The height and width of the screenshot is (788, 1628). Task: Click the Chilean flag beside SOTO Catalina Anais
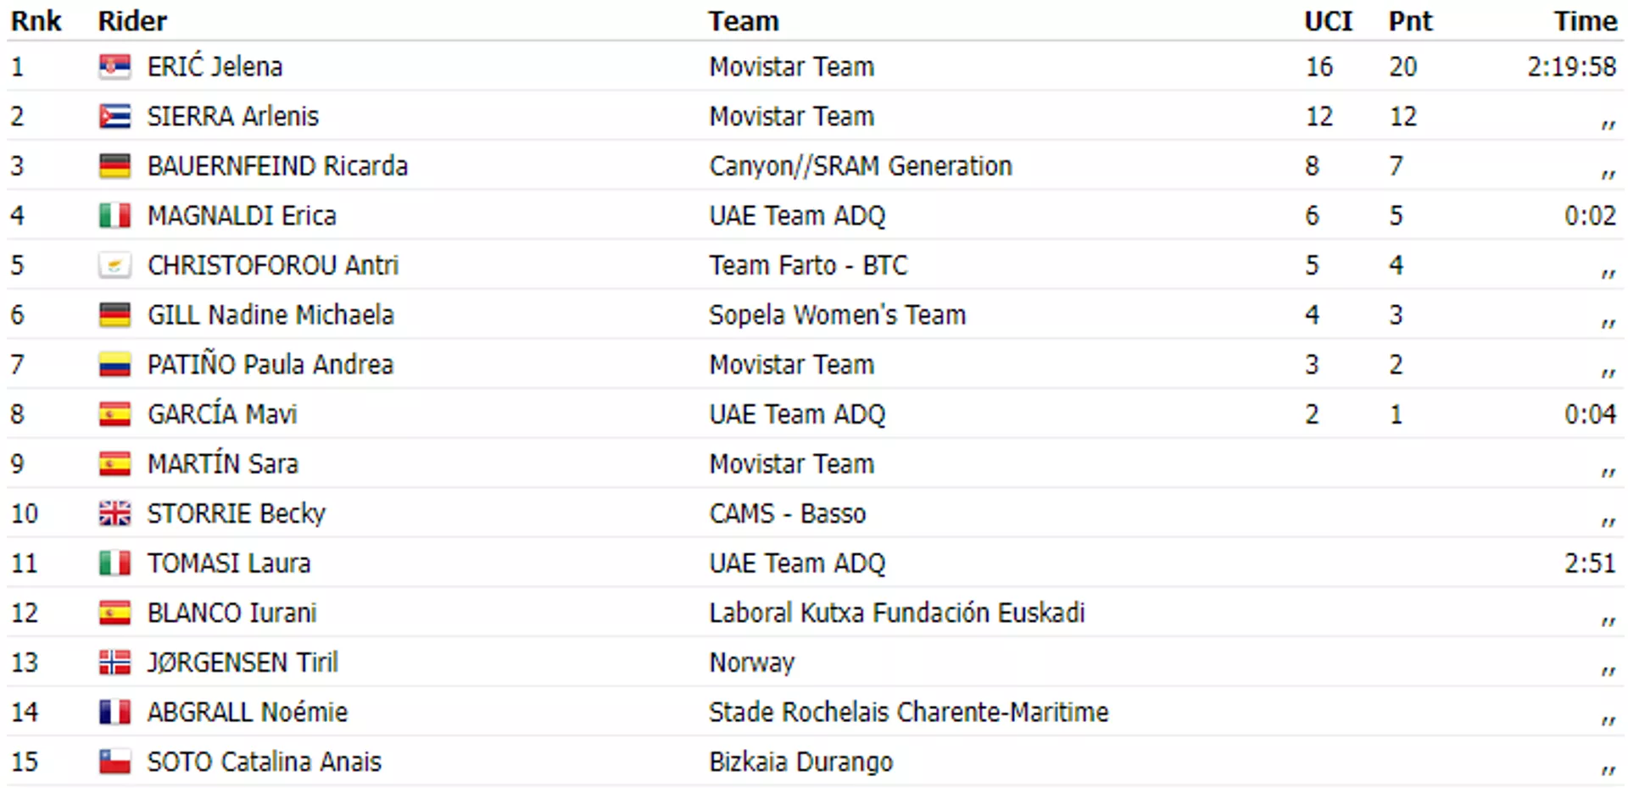click(x=114, y=762)
